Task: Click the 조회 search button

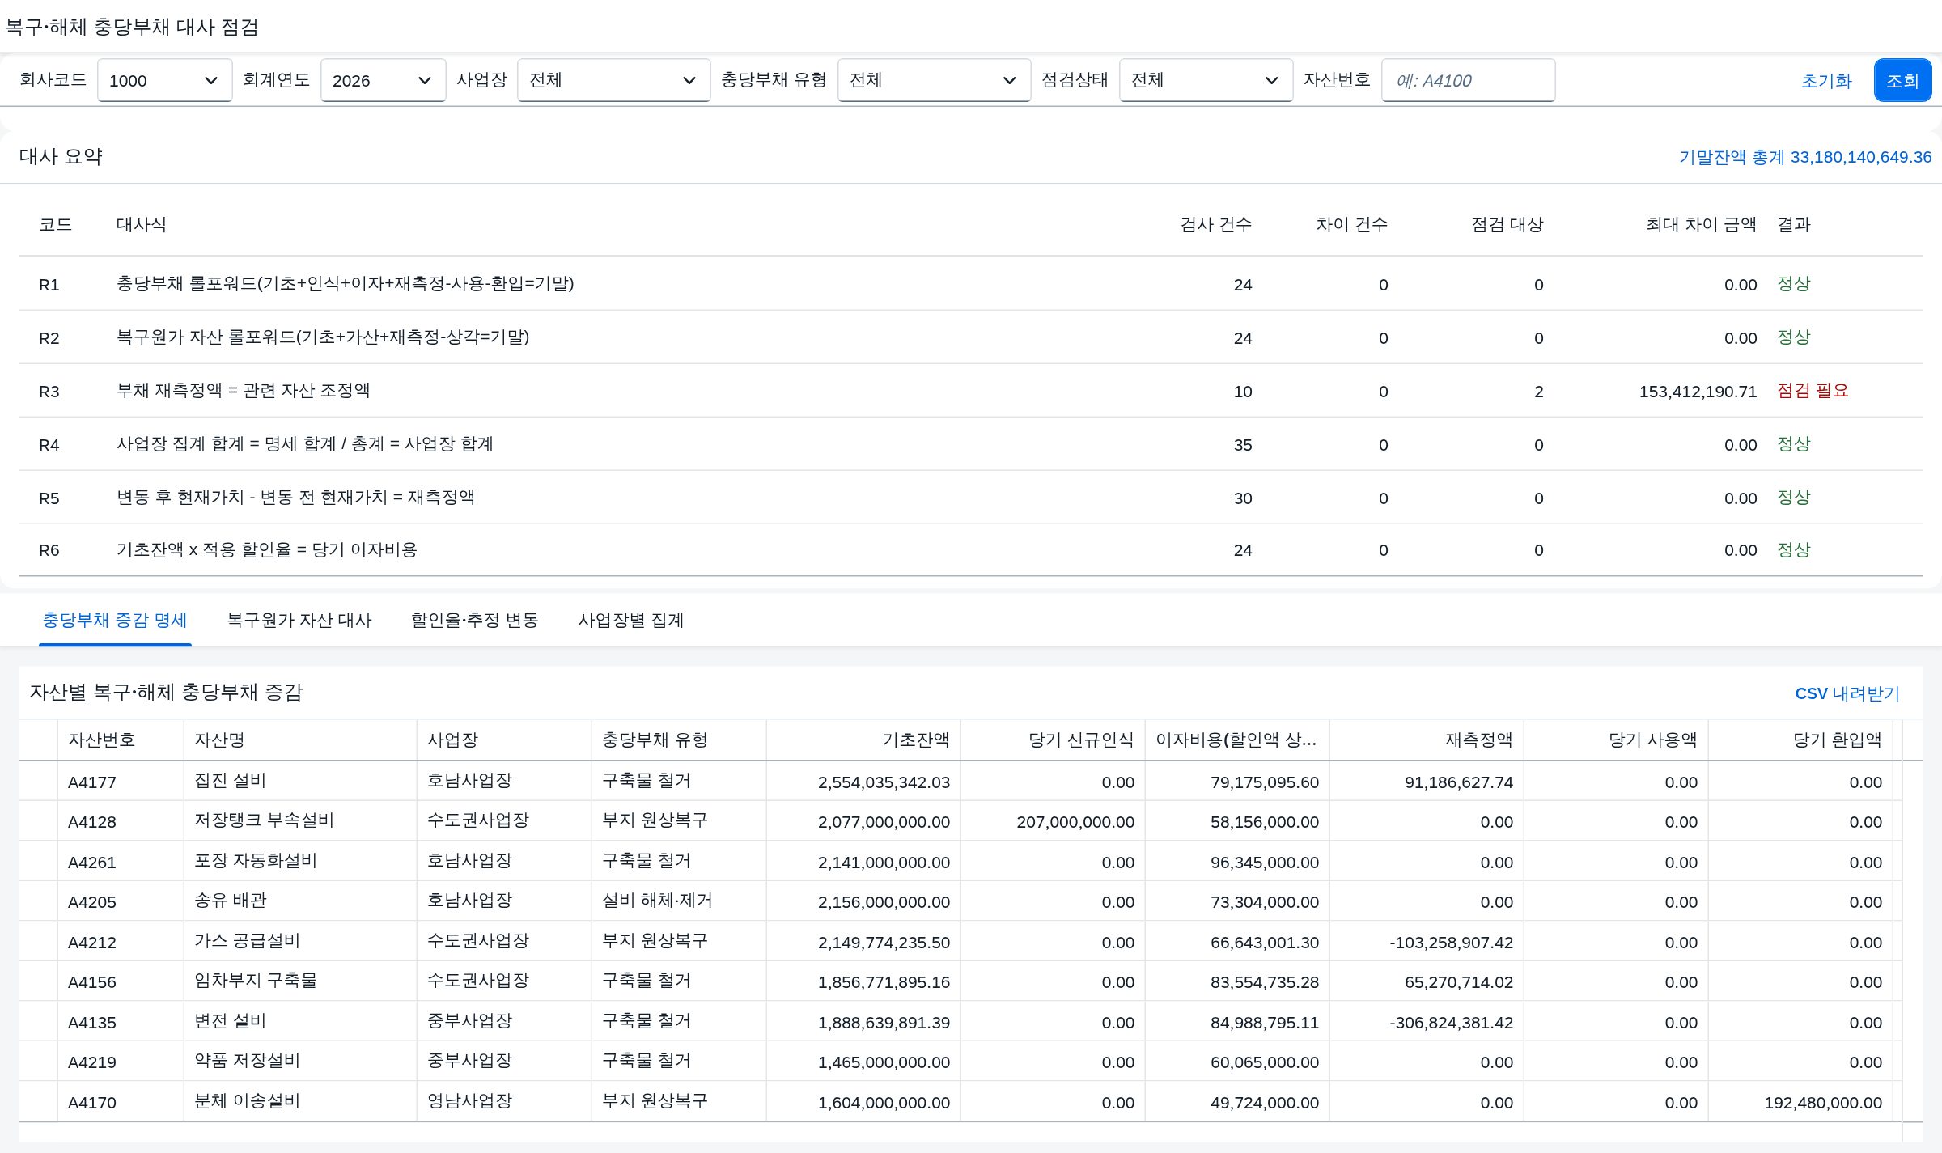Action: pos(1902,80)
